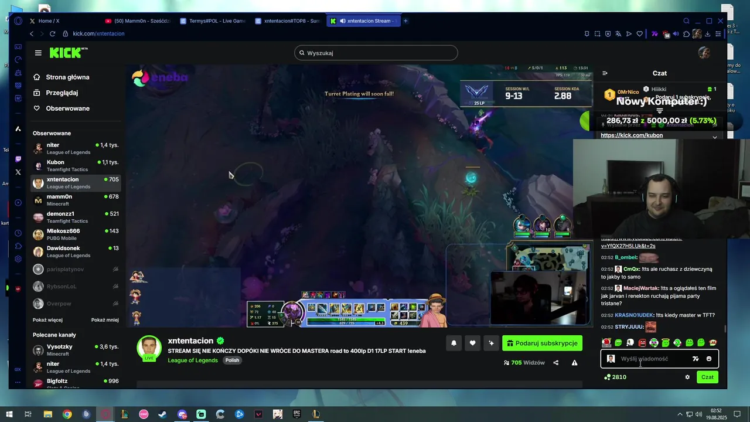Open Opera snapshot tool icon
The width and height of the screenshot is (750, 422).
(x=597, y=34)
